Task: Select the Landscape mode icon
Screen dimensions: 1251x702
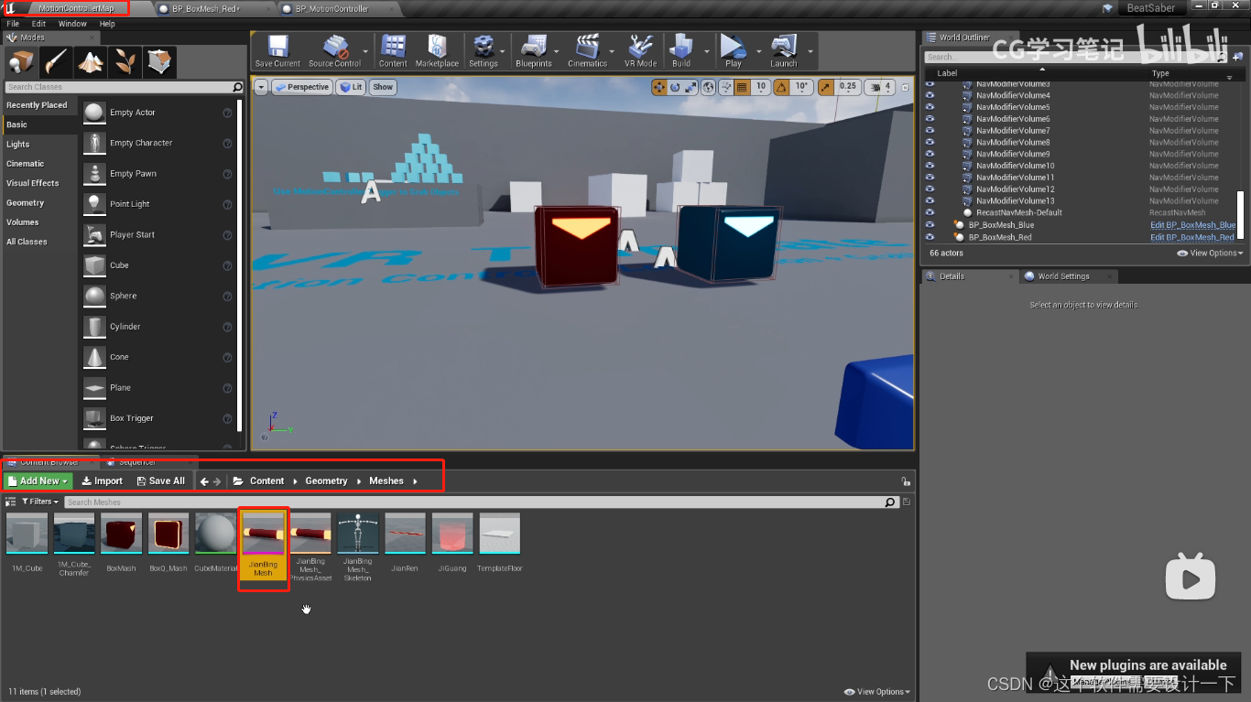Action: pyautogui.click(x=90, y=62)
